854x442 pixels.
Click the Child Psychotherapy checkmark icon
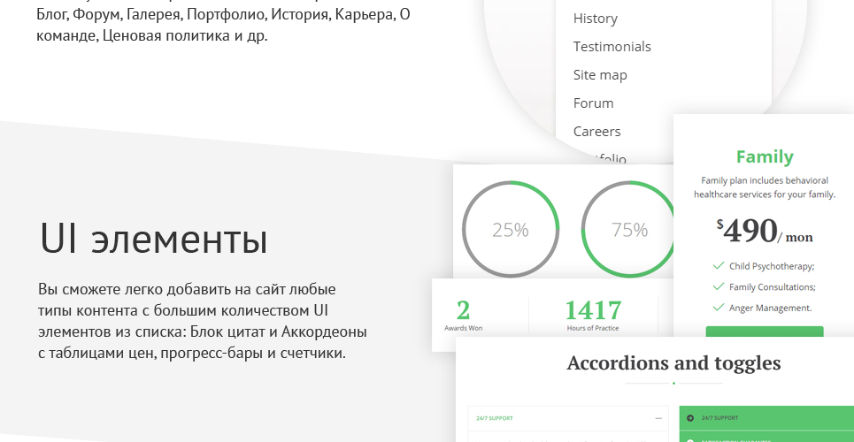[x=718, y=265]
